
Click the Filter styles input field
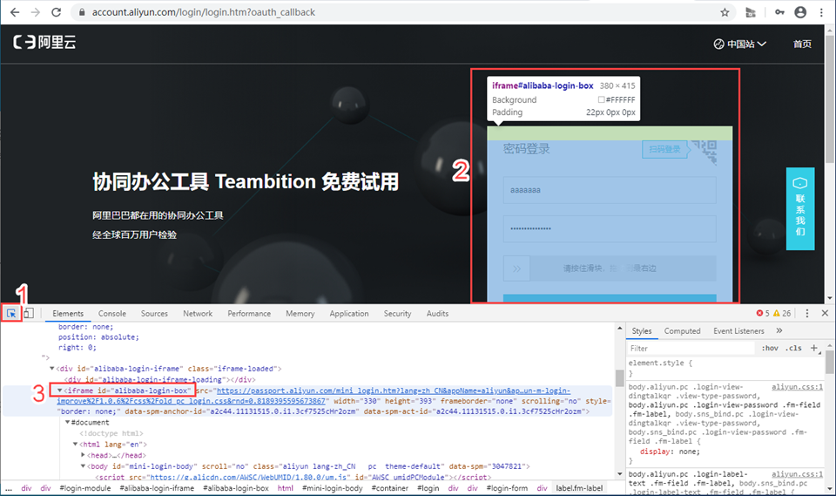point(688,348)
